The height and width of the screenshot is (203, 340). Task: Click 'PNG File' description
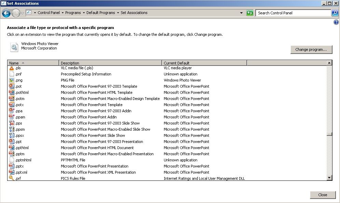click(x=67, y=80)
